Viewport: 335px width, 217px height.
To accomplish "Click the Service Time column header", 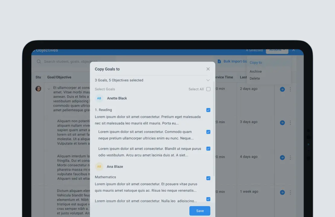I will (x=224, y=77).
